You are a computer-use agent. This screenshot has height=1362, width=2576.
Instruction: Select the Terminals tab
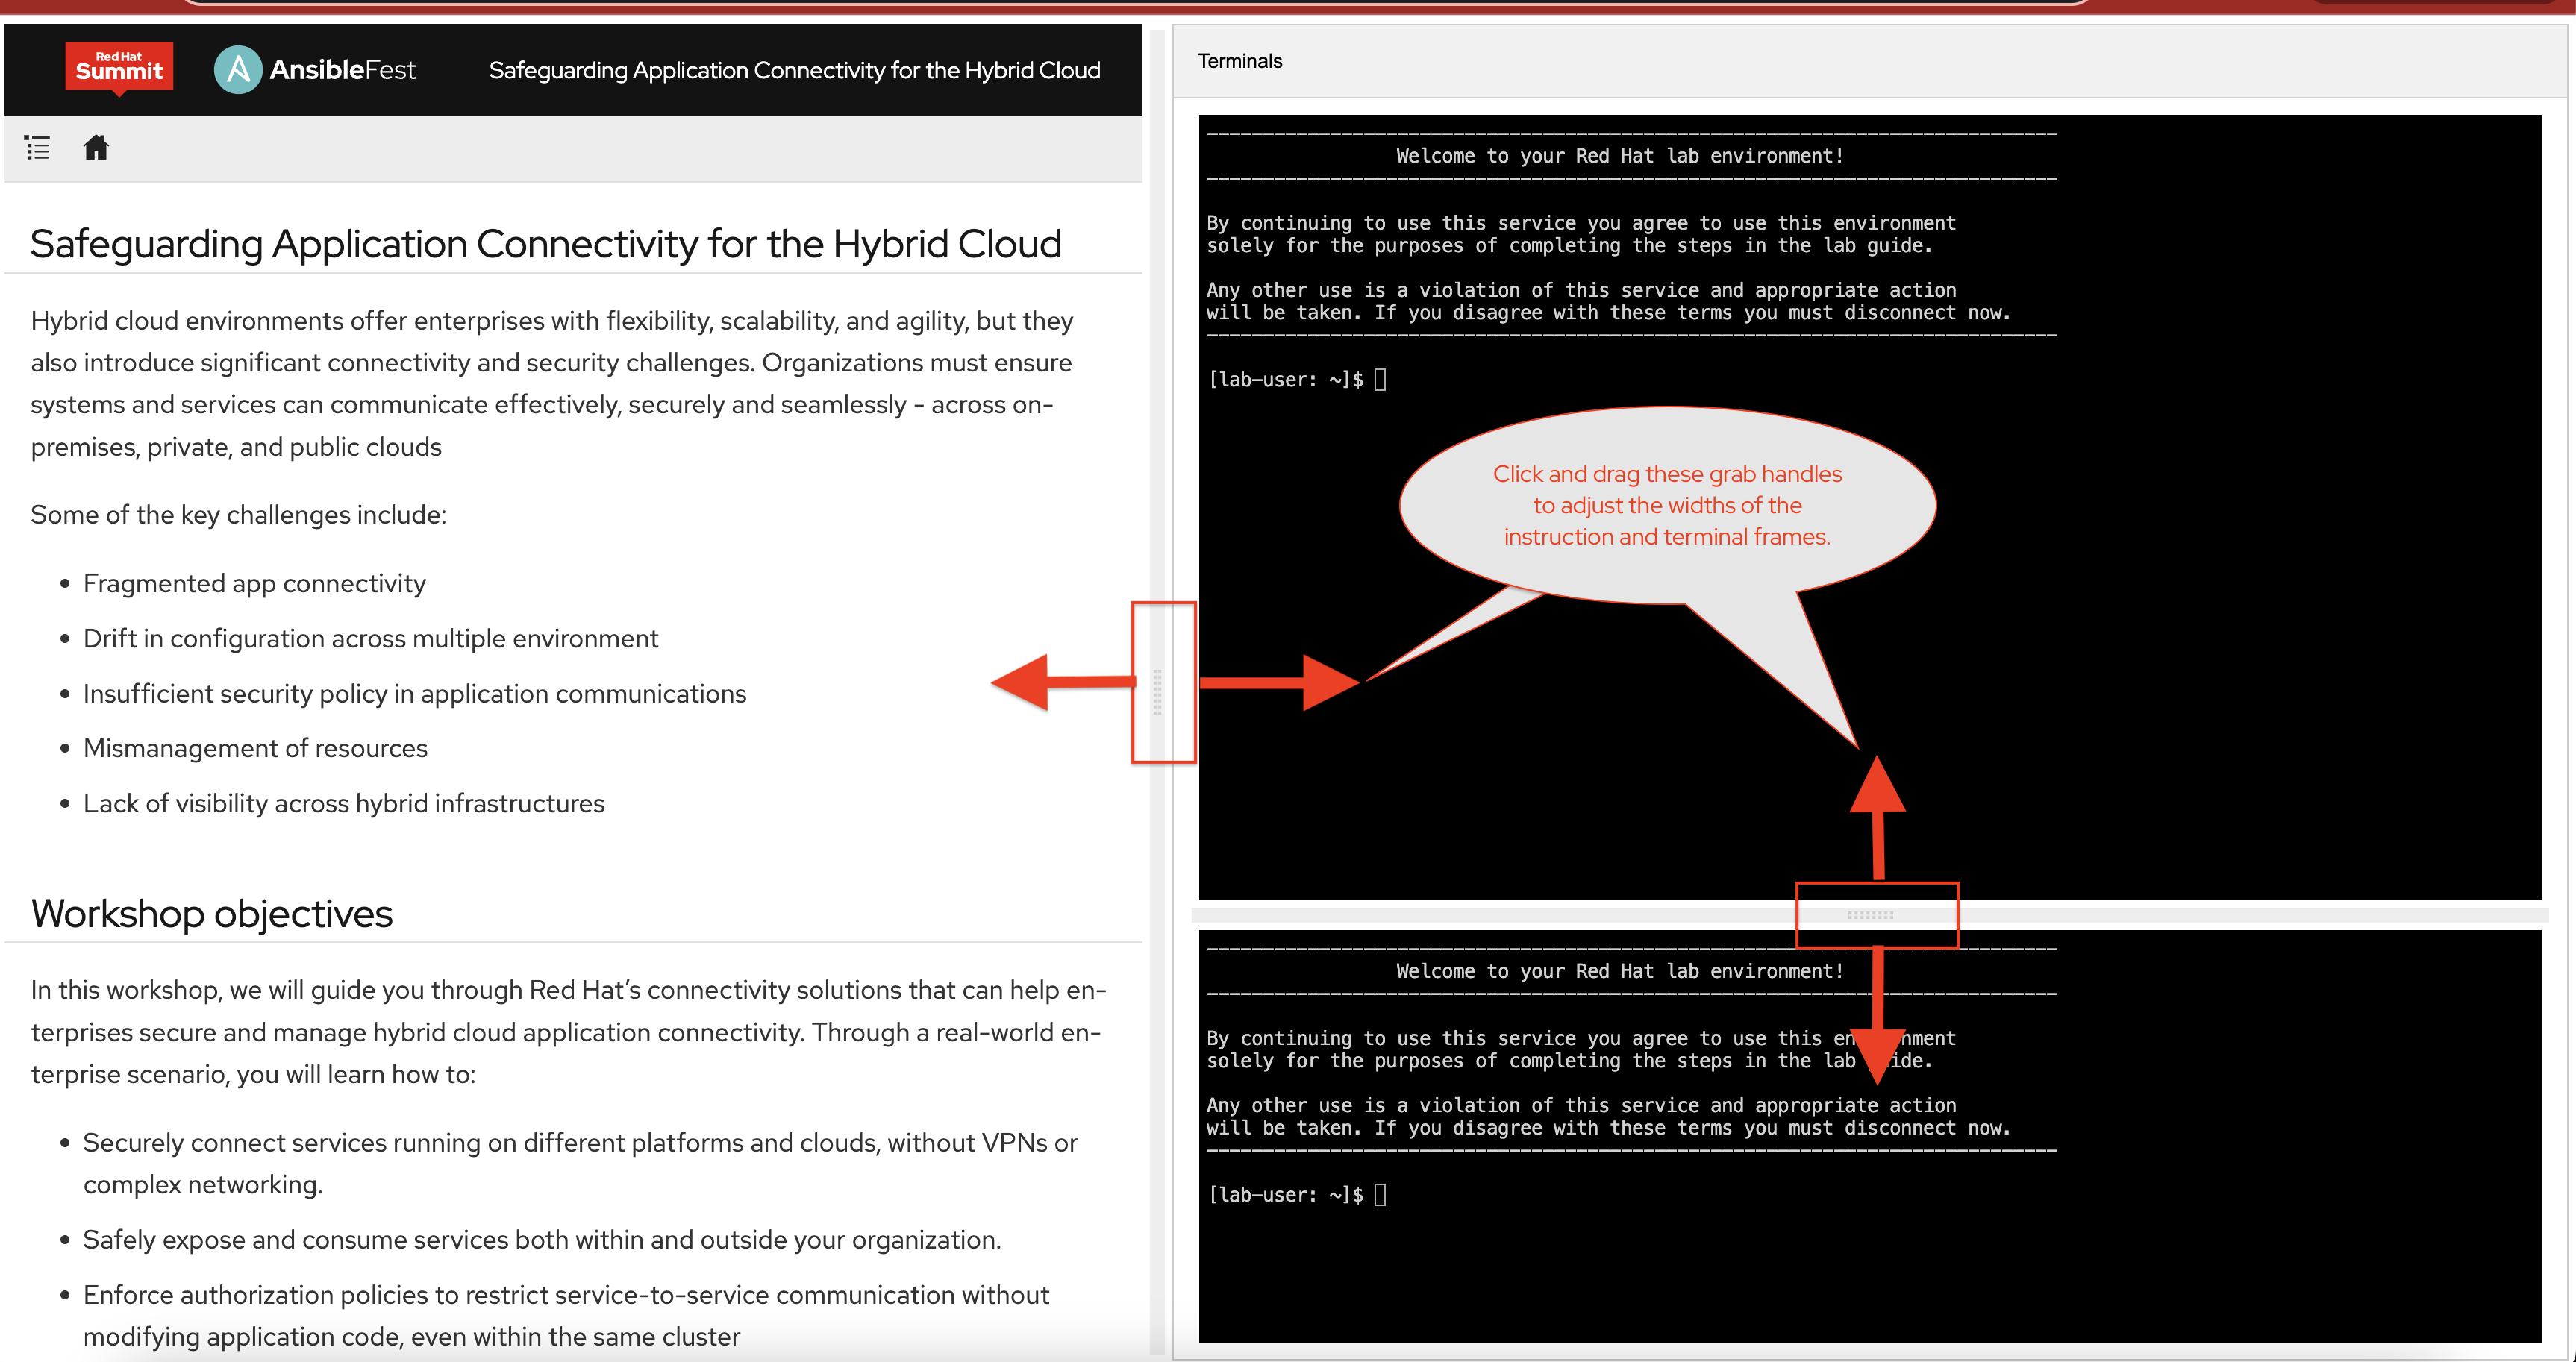pos(1240,61)
